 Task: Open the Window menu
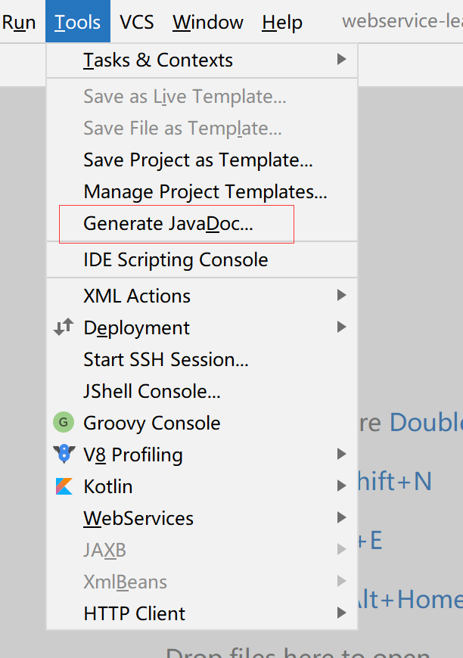(x=208, y=23)
